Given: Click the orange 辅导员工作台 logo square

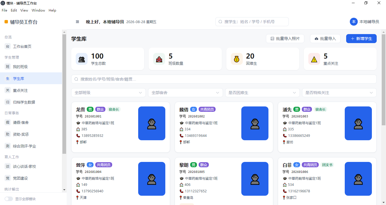Looking at the screenshot, I should [6, 22].
